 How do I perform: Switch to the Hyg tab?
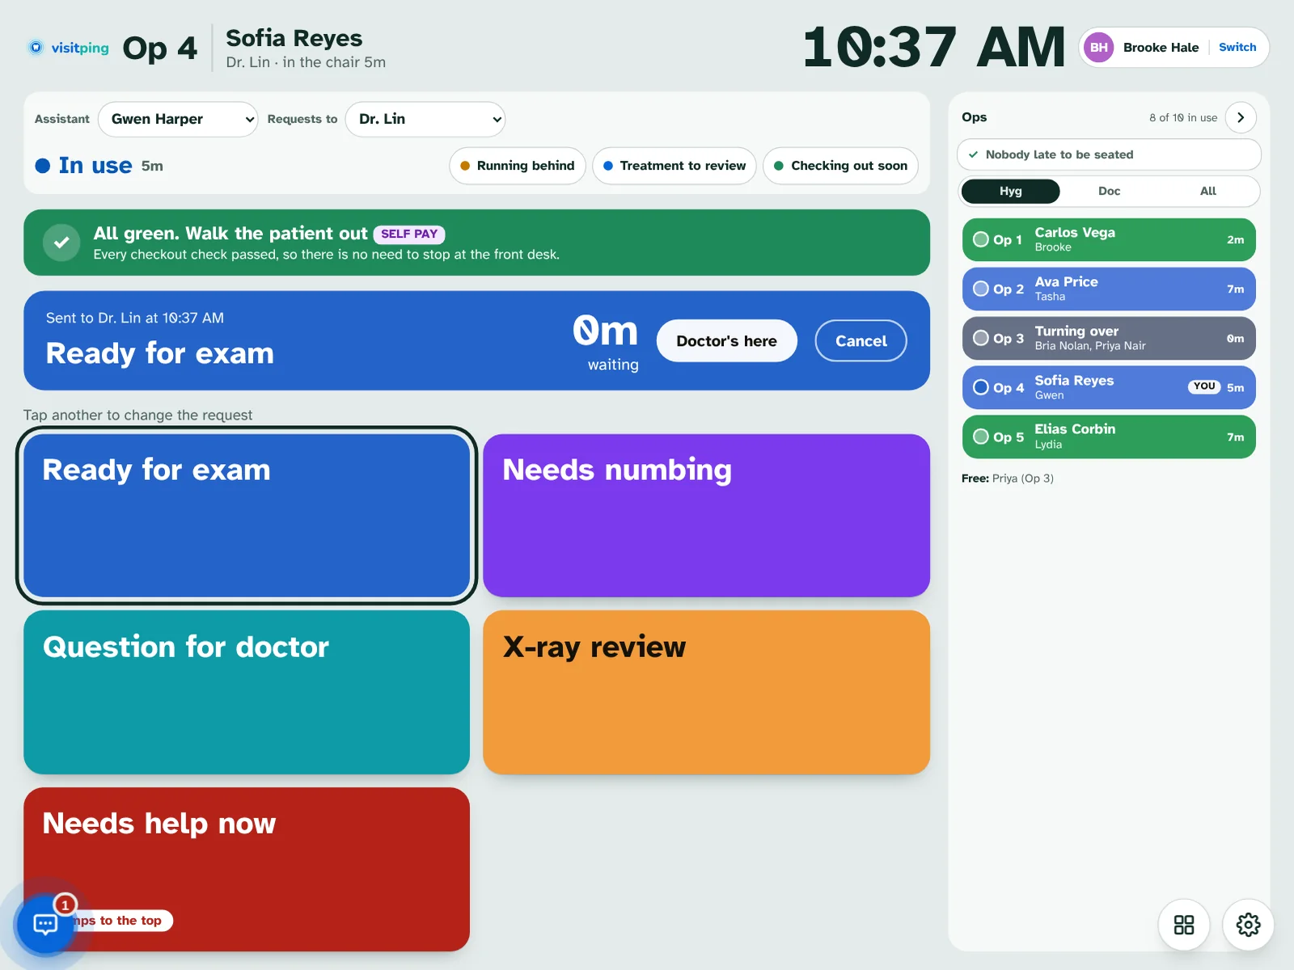[x=1011, y=192]
